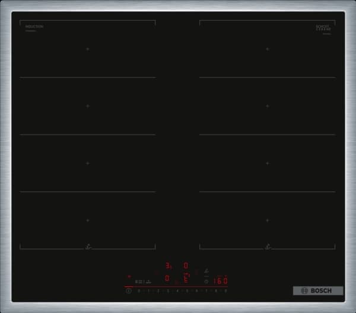Screen dimensions: 356x313
Task: Tap the timer clock symbol
Action: coord(206,282)
